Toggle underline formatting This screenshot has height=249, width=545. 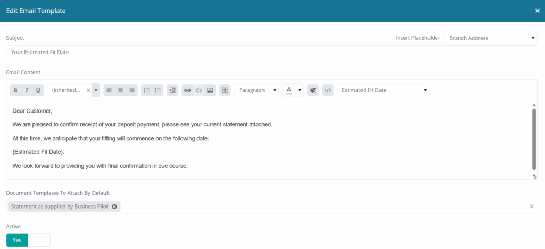[x=38, y=90]
